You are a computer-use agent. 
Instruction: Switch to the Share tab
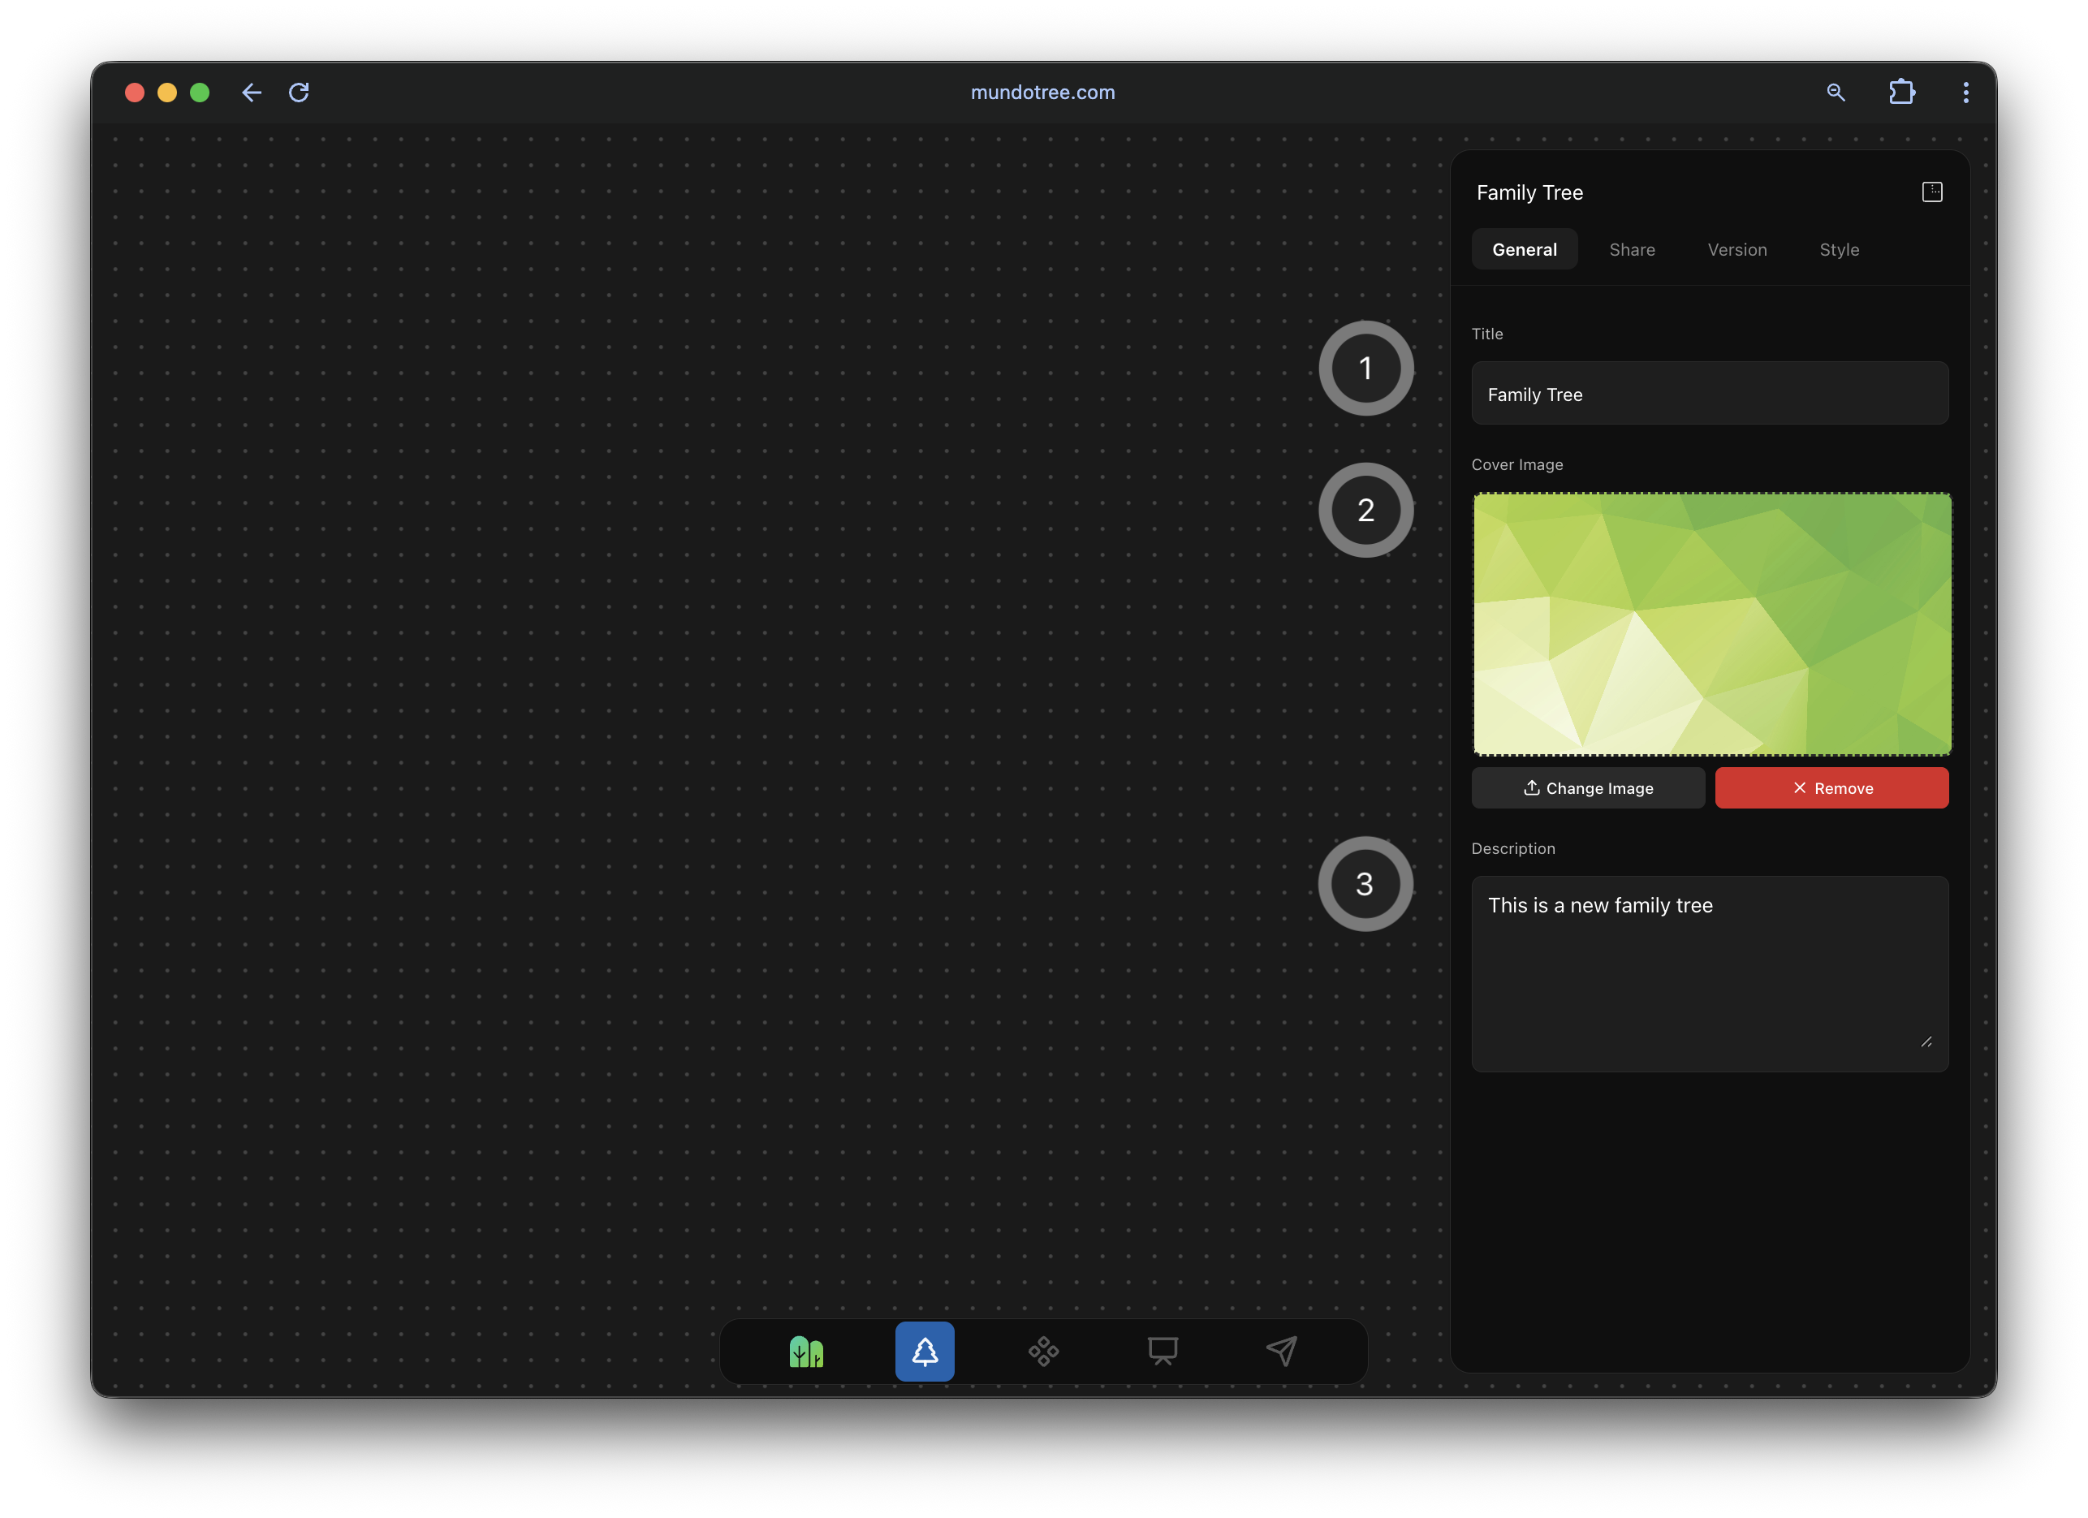tap(1632, 249)
